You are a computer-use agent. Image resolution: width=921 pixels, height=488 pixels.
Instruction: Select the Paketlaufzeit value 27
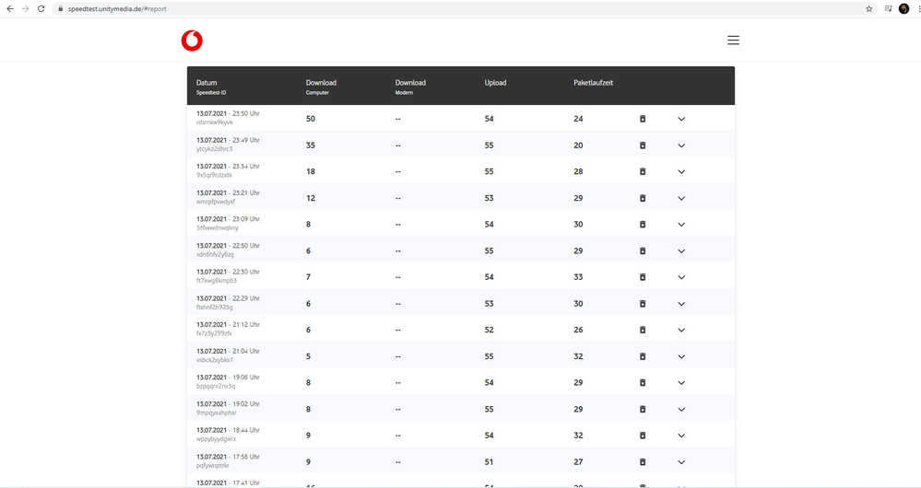click(578, 462)
